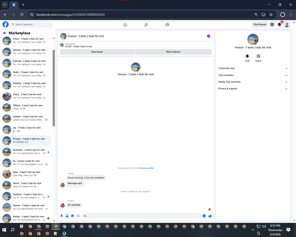Expand the Customize chat section

click(x=253, y=68)
